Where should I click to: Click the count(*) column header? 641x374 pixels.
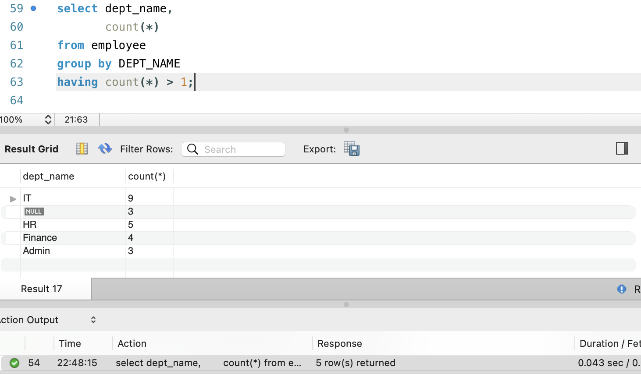click(x=147, y=176)
